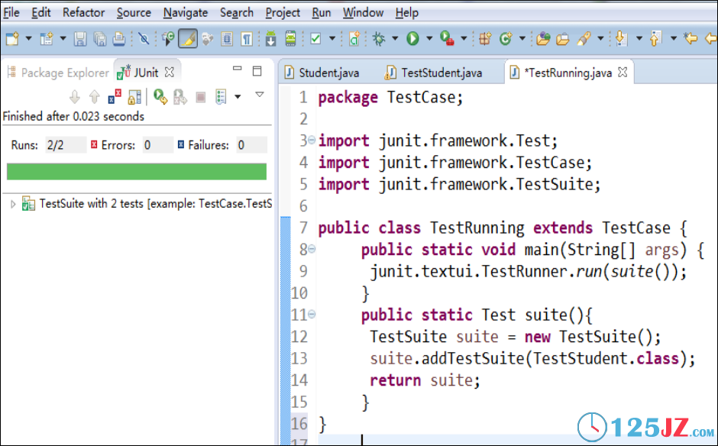Click New Android XML file icon
The width and height of the screenshot is (718, 446).
click(354, 38)
